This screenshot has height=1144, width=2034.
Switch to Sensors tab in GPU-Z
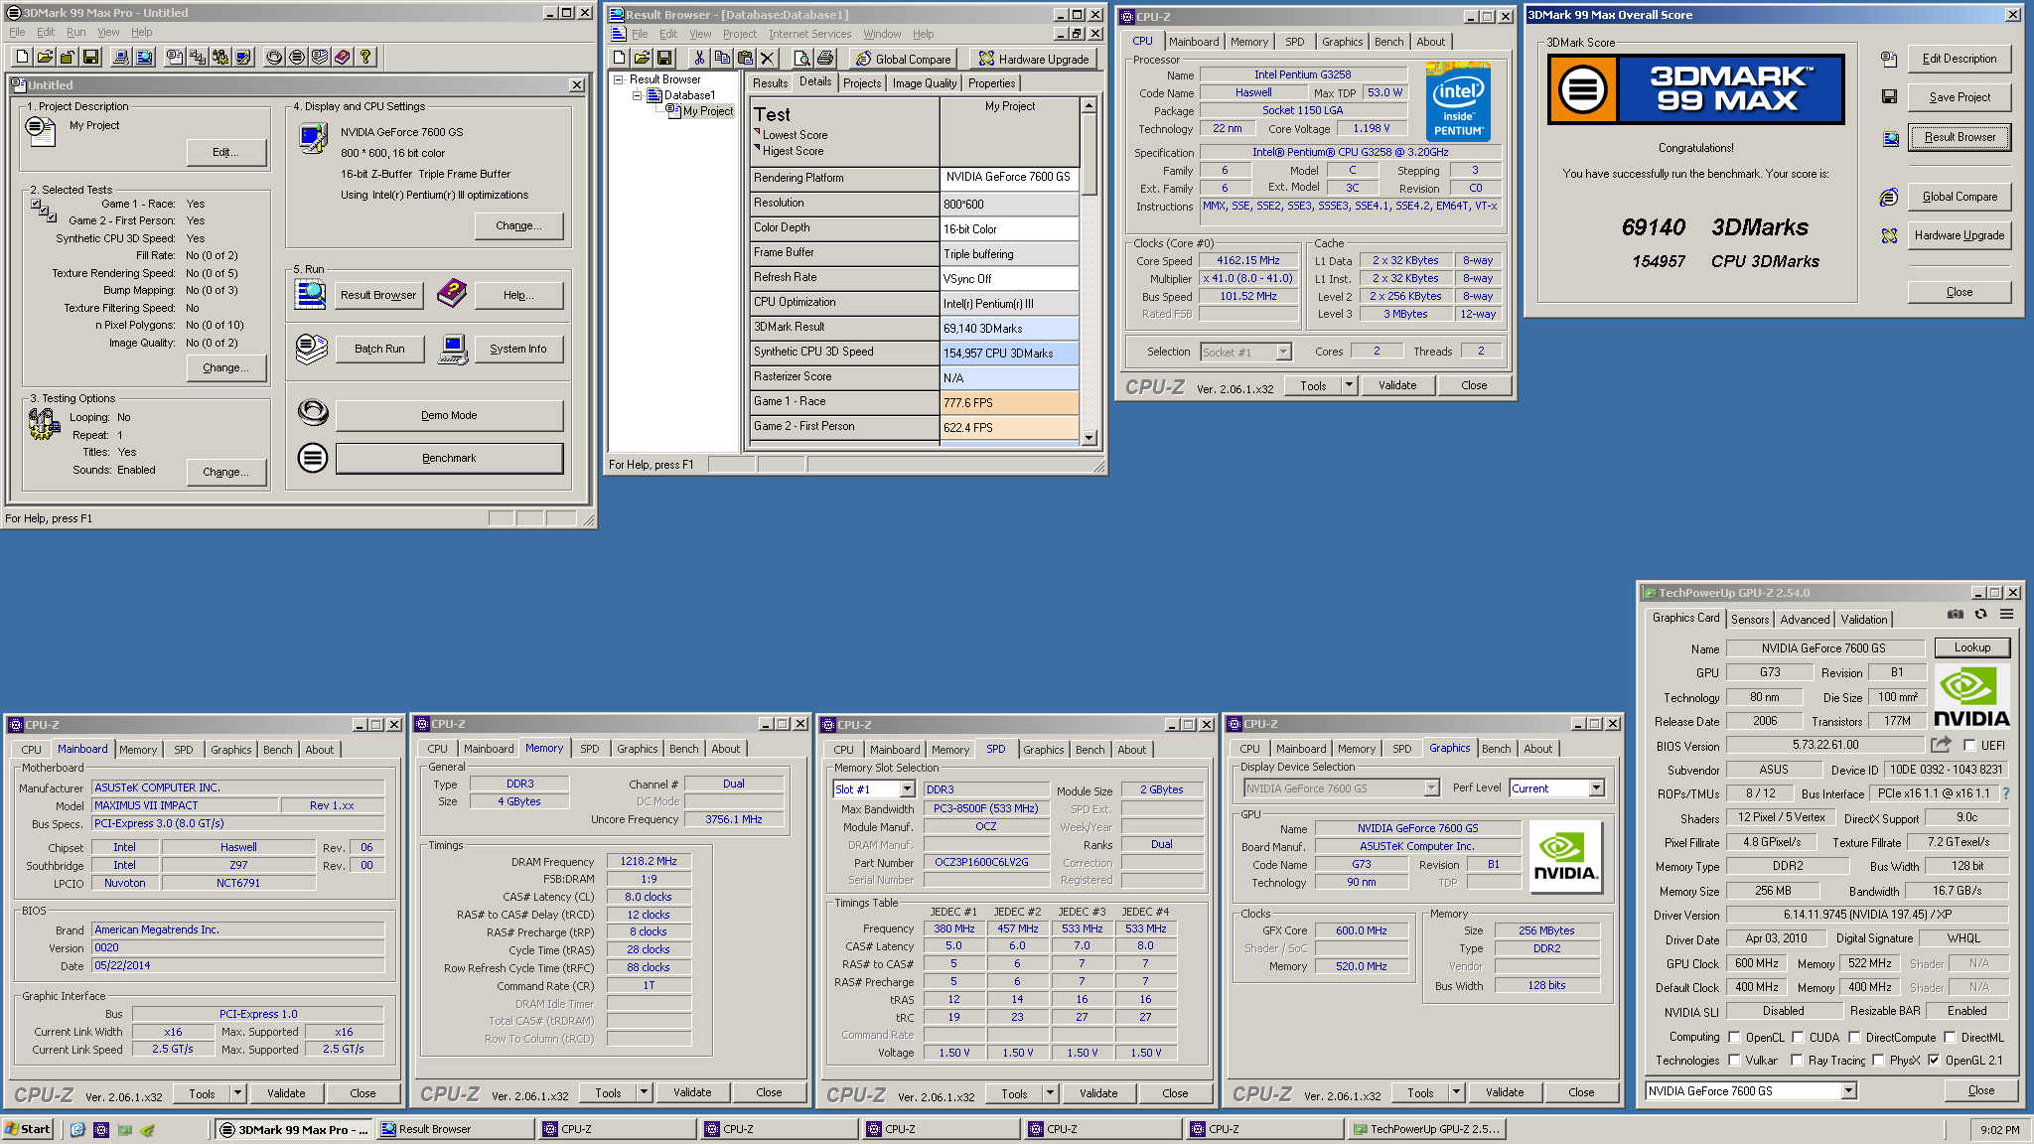pos(1750,619)
